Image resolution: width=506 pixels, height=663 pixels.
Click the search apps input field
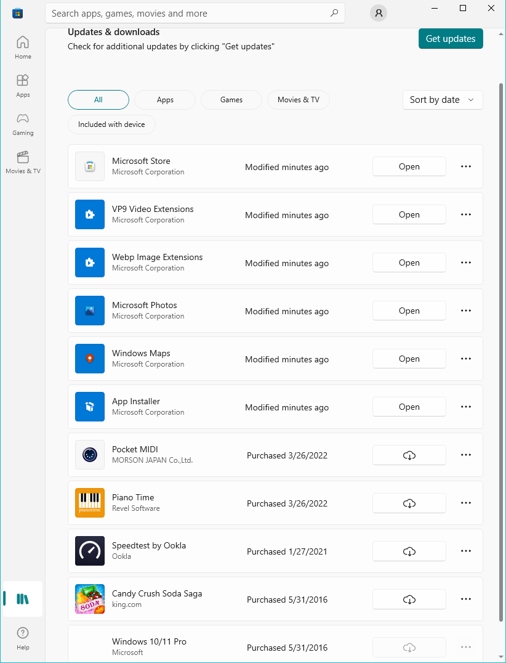click(x=188, y=13)
